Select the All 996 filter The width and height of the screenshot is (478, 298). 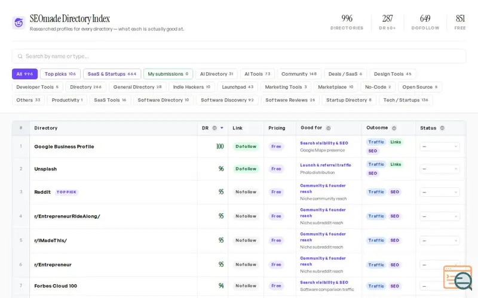pyautogui.click(x=24, y=74)
